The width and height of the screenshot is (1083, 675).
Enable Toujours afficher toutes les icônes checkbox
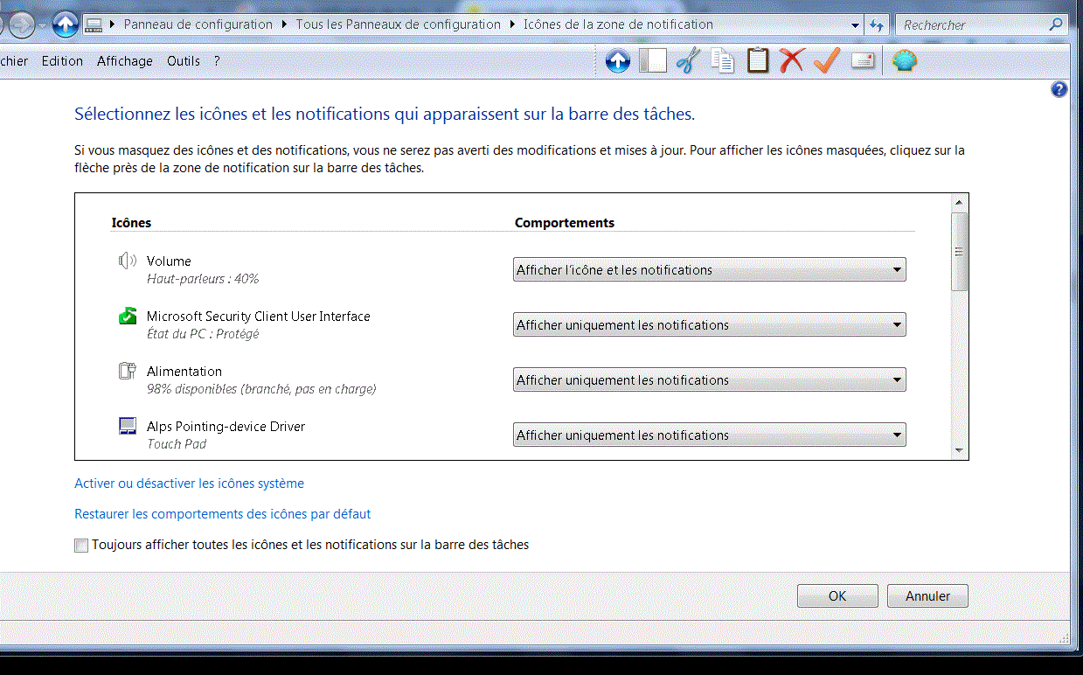point(81,546)
